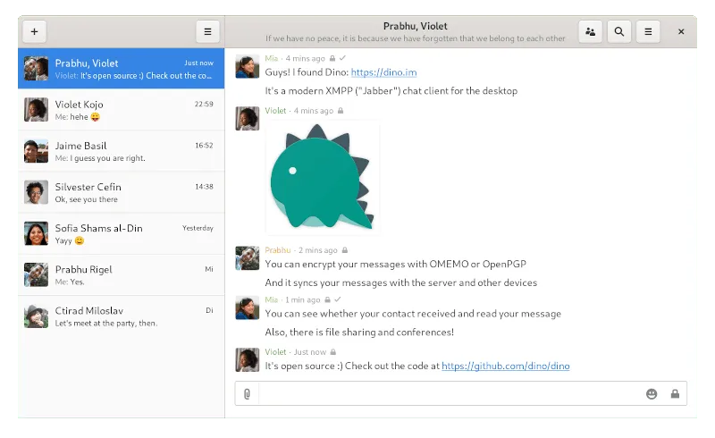Toggle encryption lock in message box
715x438 pixels.
click(x=675, y=393)
